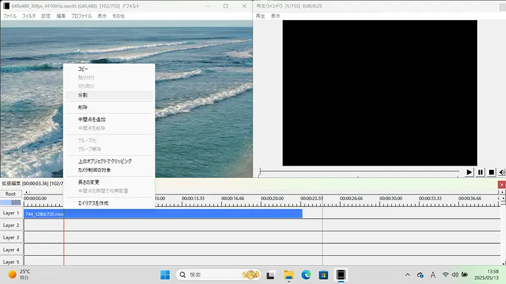Open the volume tray icon

455,275
